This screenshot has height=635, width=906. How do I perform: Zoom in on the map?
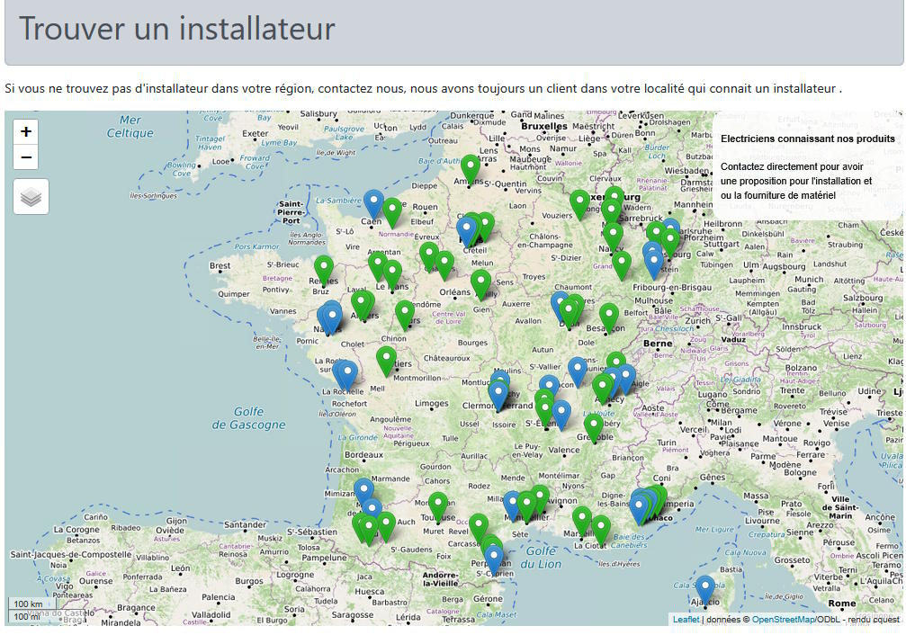[25, 131]
